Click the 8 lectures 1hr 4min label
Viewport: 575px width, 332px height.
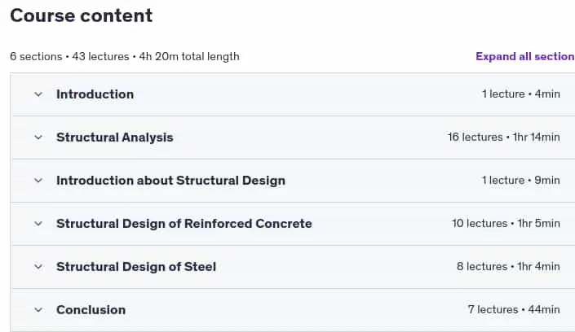(508, 266)
